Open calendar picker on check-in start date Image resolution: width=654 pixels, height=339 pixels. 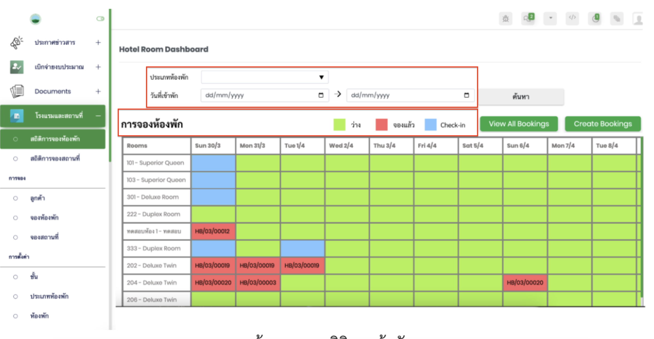point(321,95)
